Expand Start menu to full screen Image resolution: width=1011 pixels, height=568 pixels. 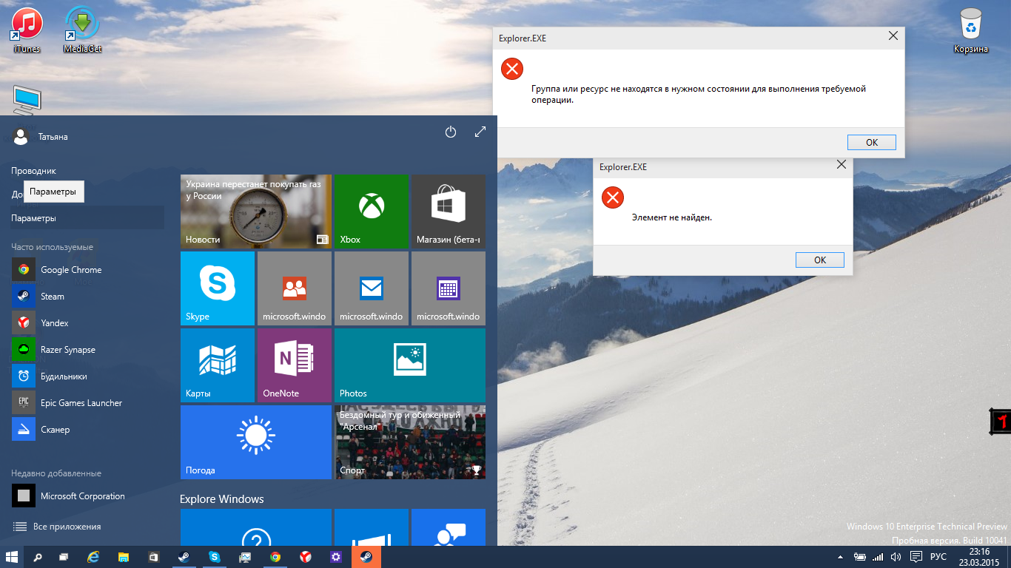(x=480, y=132)
